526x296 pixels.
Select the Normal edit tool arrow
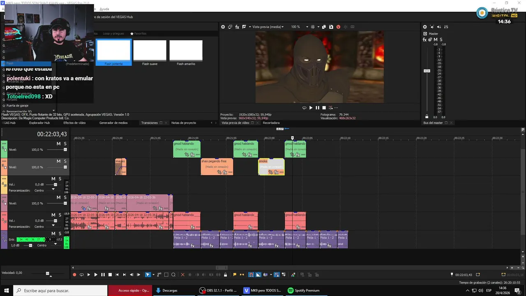coord(148,275)
